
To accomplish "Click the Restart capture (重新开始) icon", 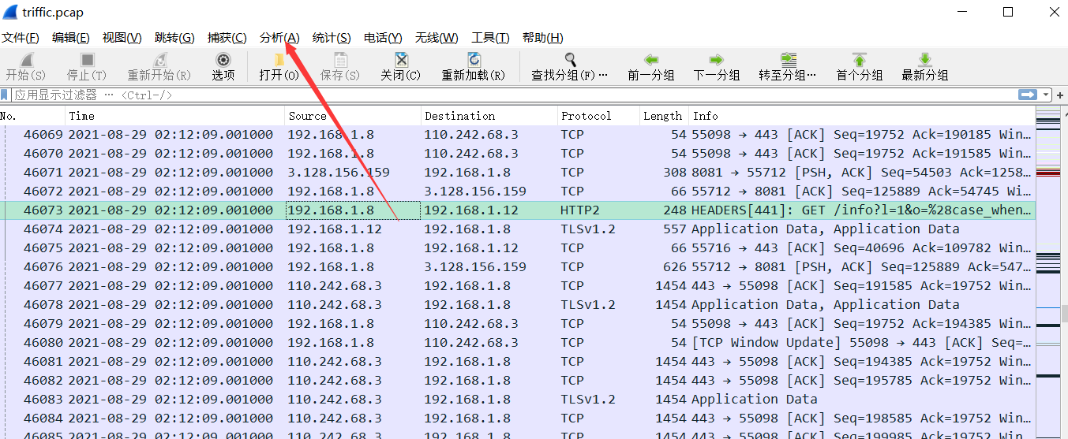I will 159,60.
